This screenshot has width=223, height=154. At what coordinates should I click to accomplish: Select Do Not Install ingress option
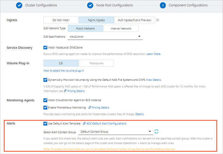(61, 20)
